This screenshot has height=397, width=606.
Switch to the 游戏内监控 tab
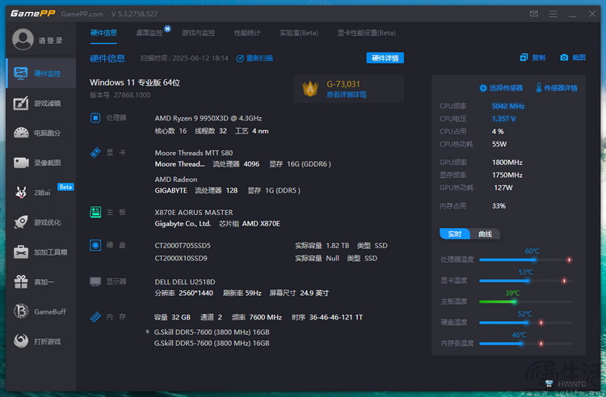coord(198,33)
